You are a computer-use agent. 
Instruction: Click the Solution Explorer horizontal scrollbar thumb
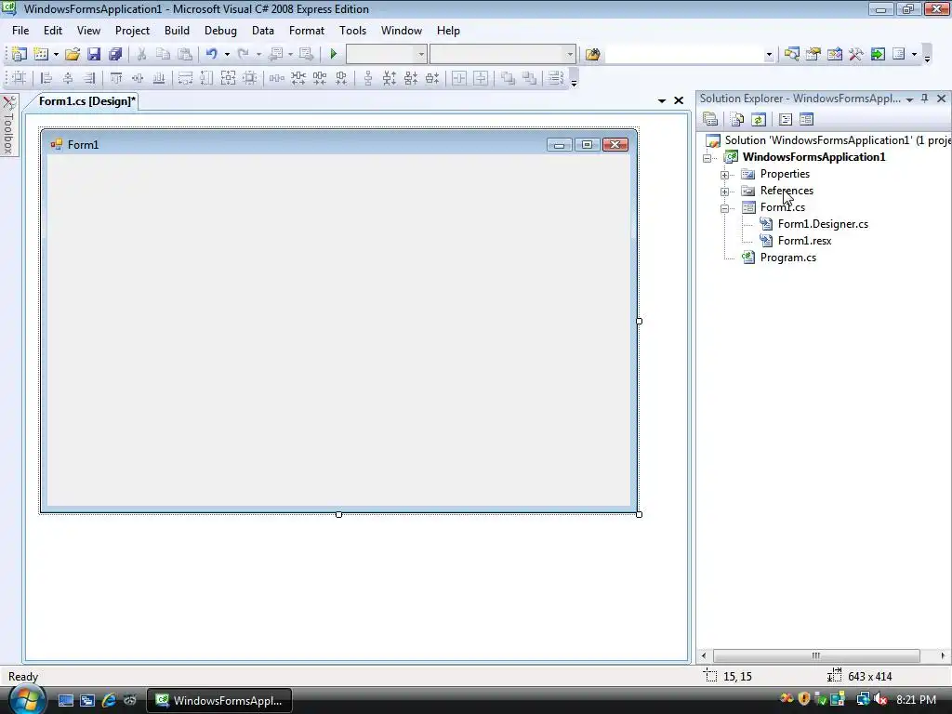pos(816,655)
